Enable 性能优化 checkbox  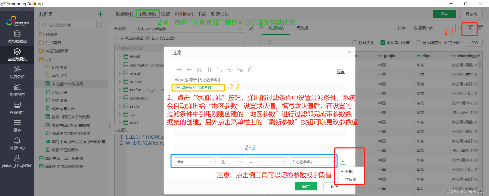(355, 43)
